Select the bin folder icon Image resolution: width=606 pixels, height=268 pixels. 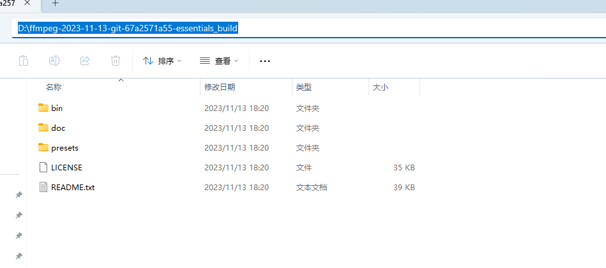(43, 108)
